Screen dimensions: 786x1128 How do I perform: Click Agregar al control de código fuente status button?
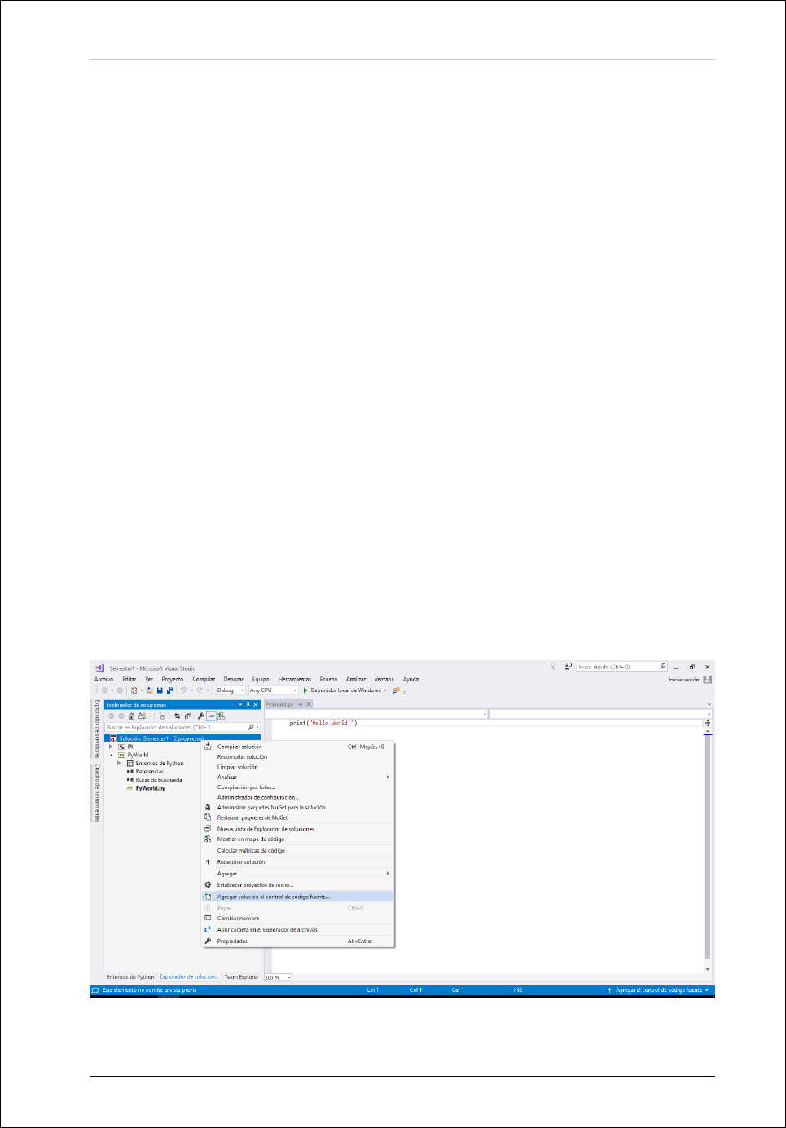point(658,990)
